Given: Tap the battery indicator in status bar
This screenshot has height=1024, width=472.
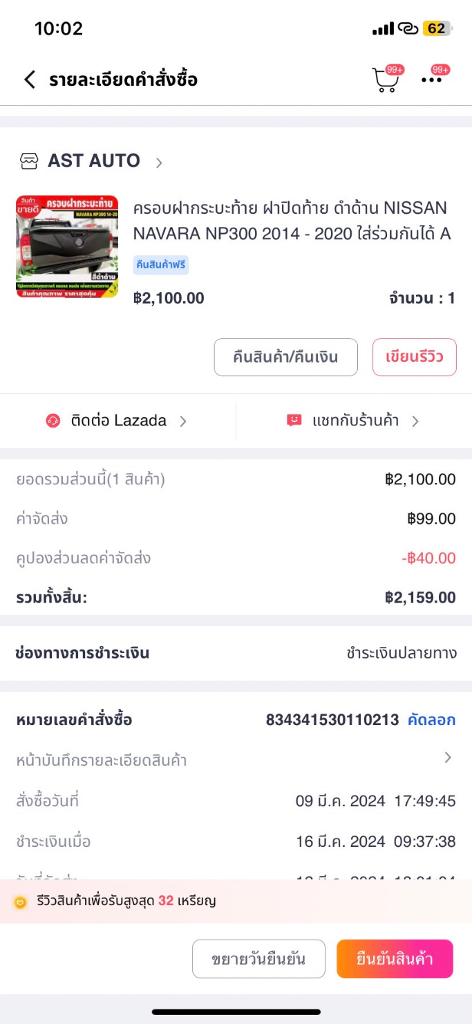Looking at the screenshot, I should tap(437, 28).
